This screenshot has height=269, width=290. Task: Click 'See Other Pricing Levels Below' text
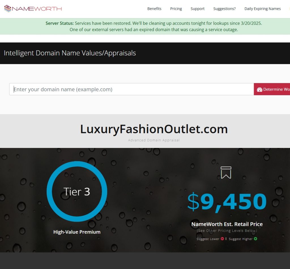click(x=227, y=231)
